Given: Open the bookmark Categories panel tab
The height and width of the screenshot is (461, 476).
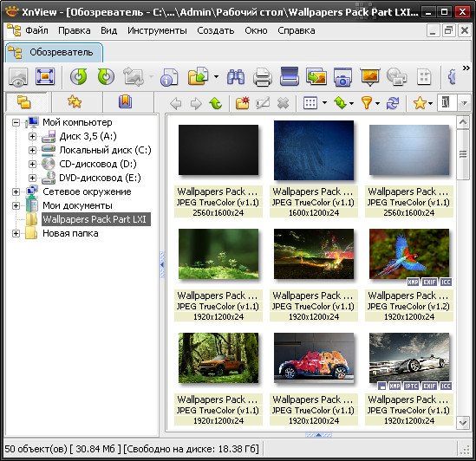Looking at the screenshot, I should (x=125, y=101).
